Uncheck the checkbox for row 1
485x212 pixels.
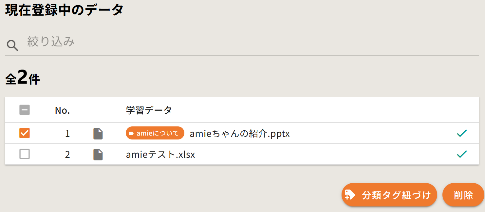[25, 133]
